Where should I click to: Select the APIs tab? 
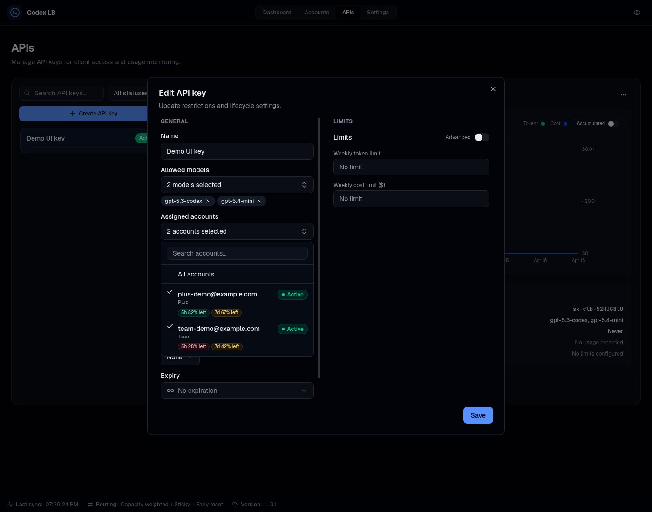[348, 13]
